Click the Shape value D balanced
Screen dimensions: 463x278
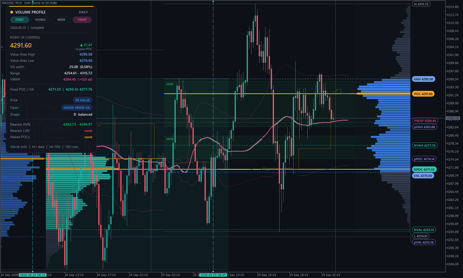pyautogui.click(x=83, y=115)
